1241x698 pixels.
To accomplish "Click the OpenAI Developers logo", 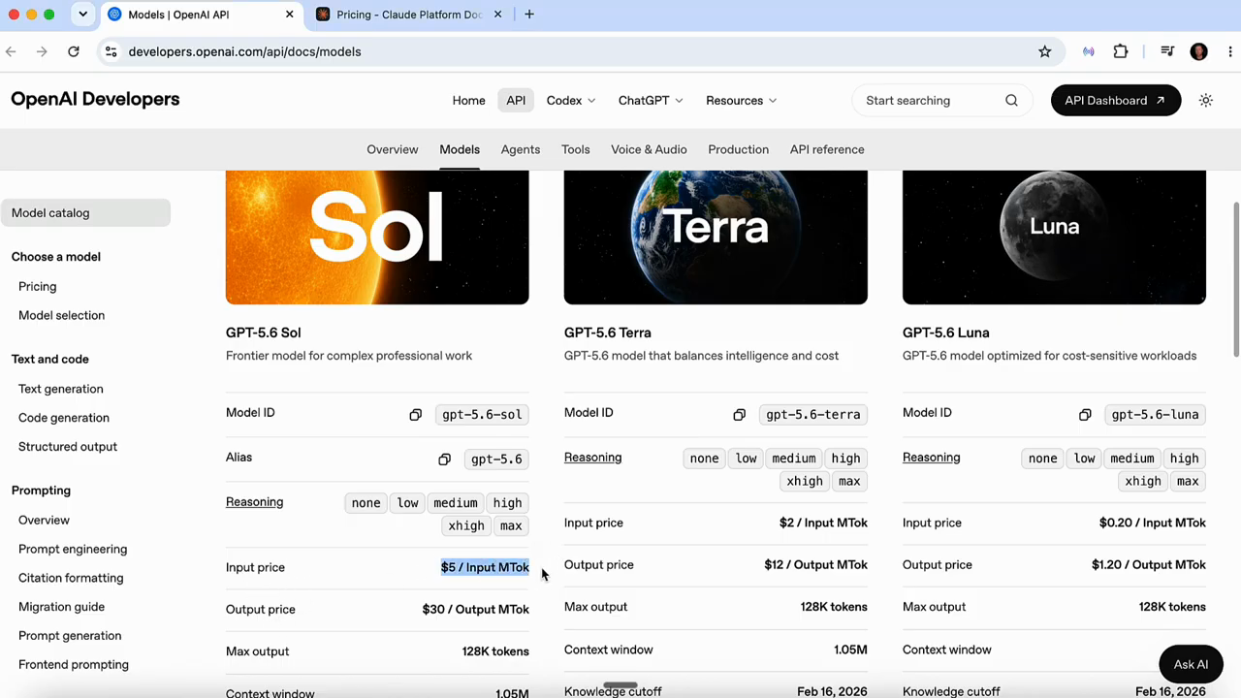I will [95, 99].
